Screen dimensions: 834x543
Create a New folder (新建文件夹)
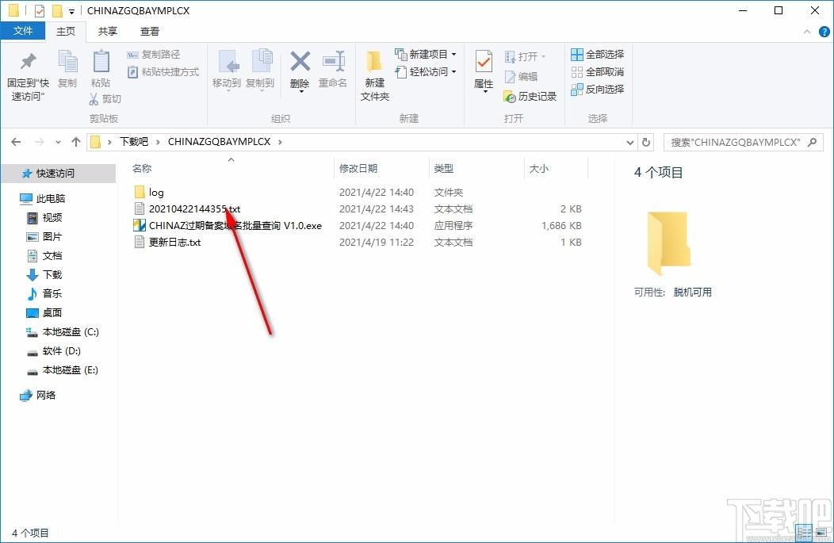pyautogui.click(x=375, y=76)
